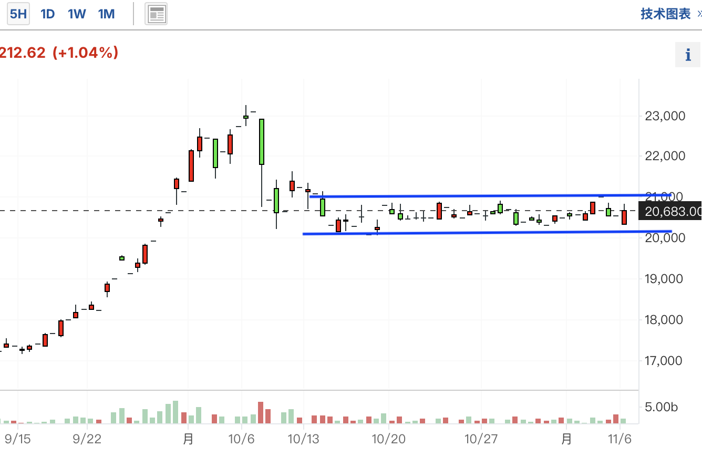Switch to the 1D timeframe
The height and width of the screenshot is (458, 702).
point(48,14)
